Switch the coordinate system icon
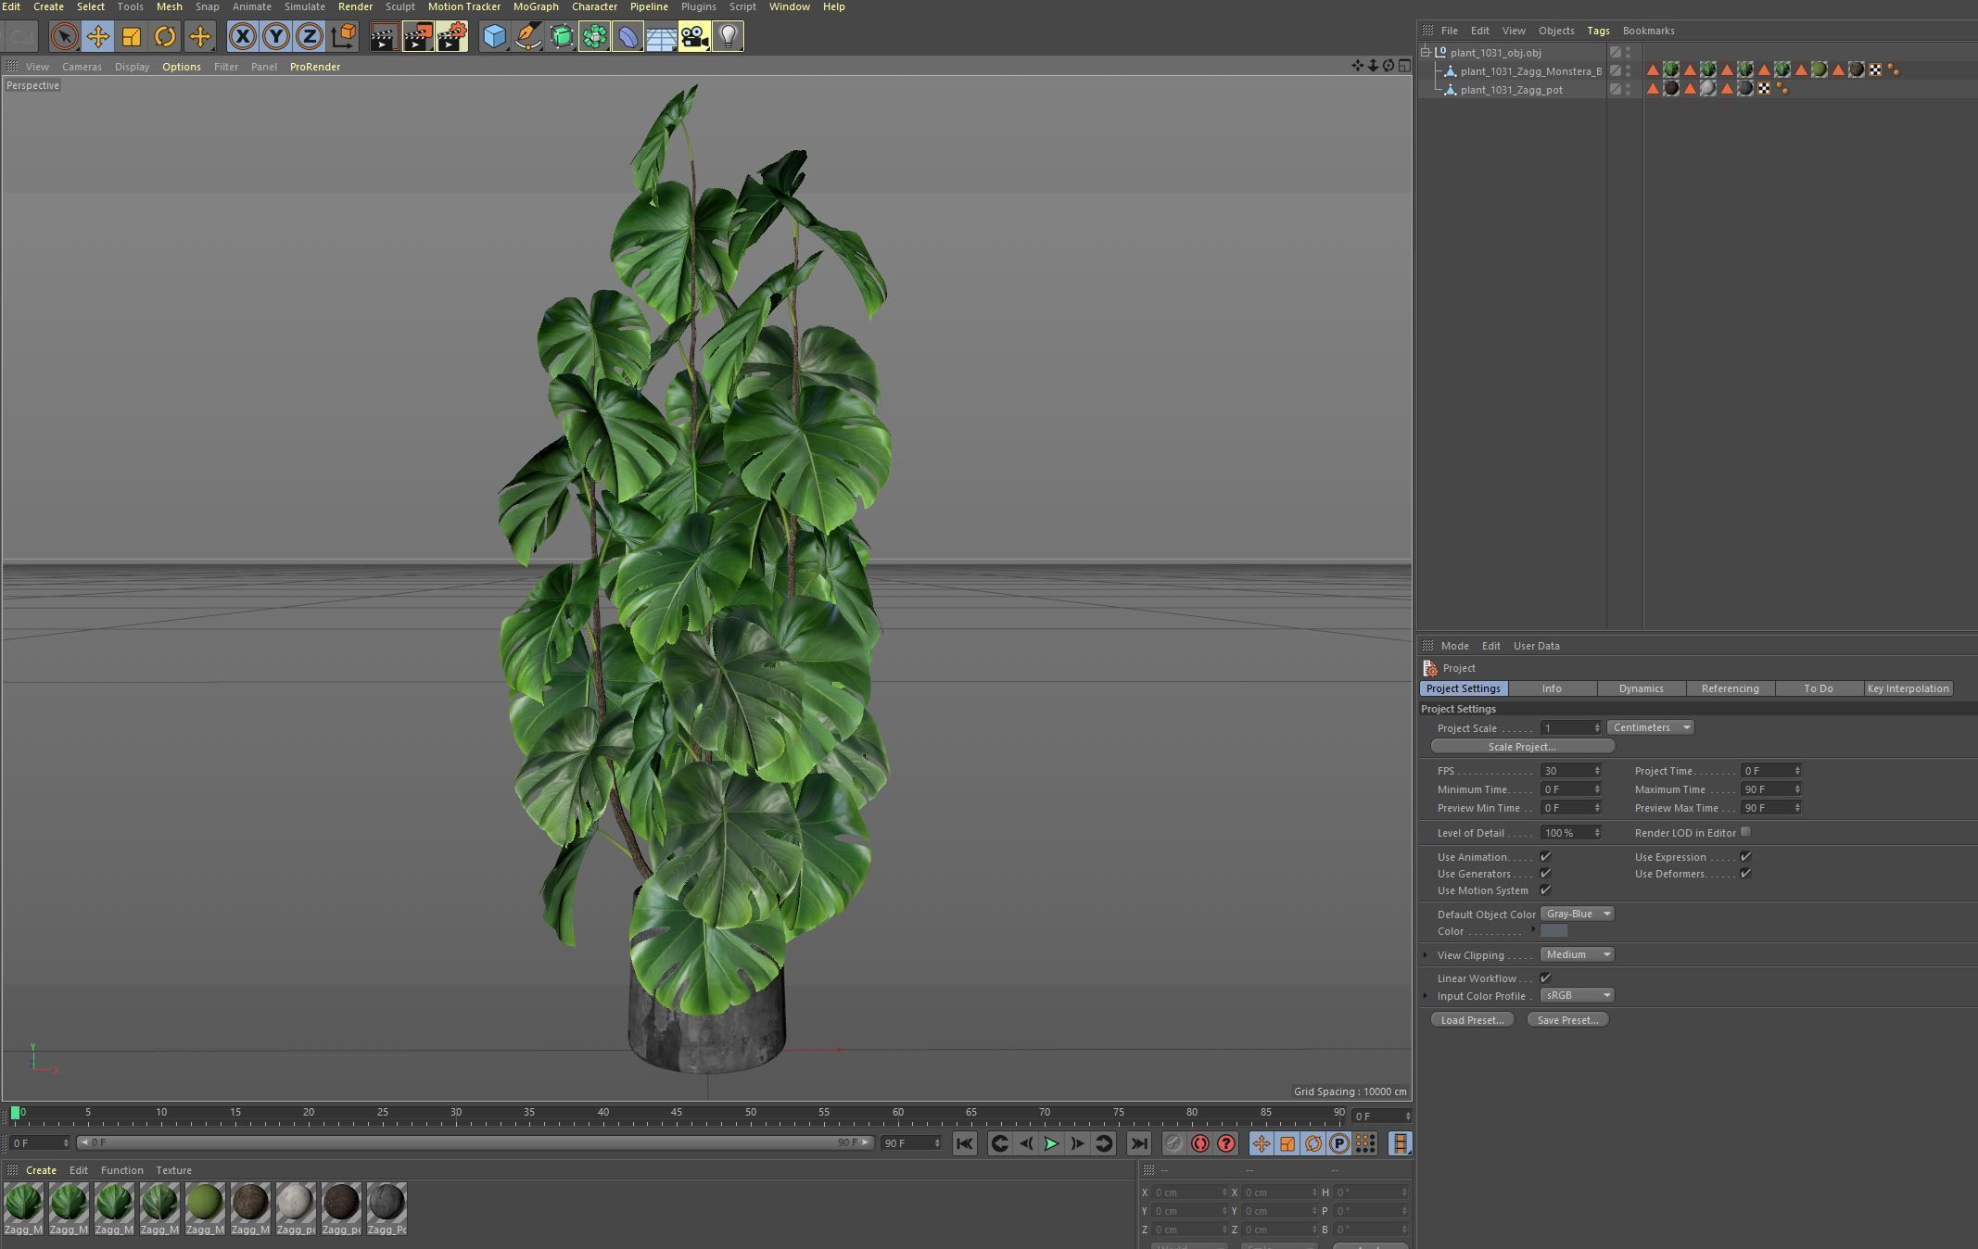Image resolution: width=1978 pixels, height=1249 pixels. tap(343, 36)
